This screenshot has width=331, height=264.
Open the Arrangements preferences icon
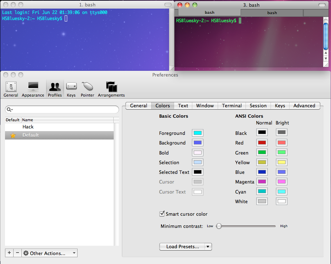click(111, 89)
